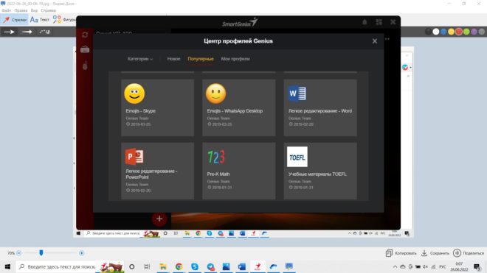
Task: Open the Легкое редактирование - PowerPoint profile
Action: (157, 171)
